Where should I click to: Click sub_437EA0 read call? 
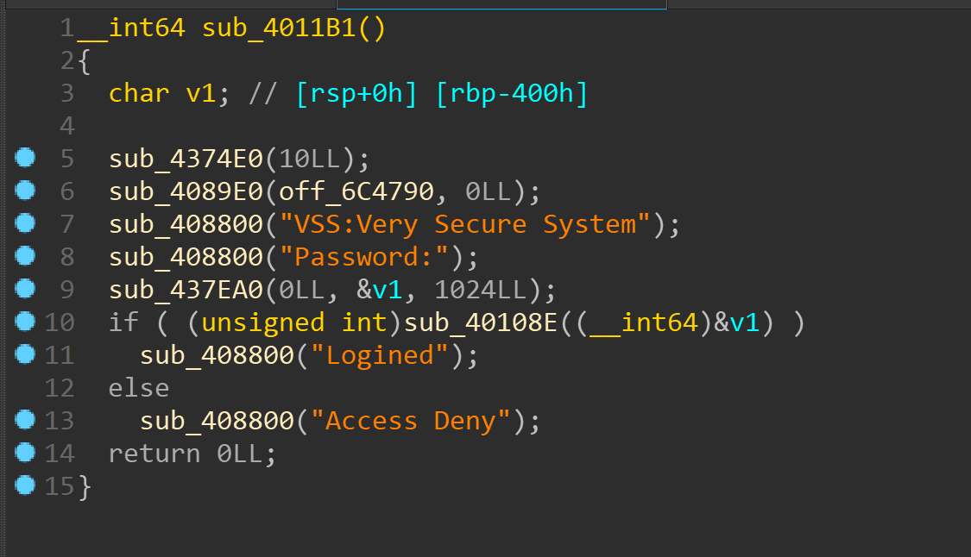click(x=186, y=290)
